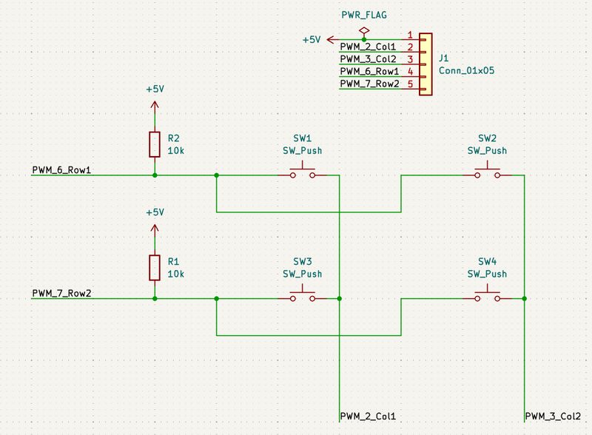Select PWM_3_Col2 label at connector pin 3

coord(368,59)
